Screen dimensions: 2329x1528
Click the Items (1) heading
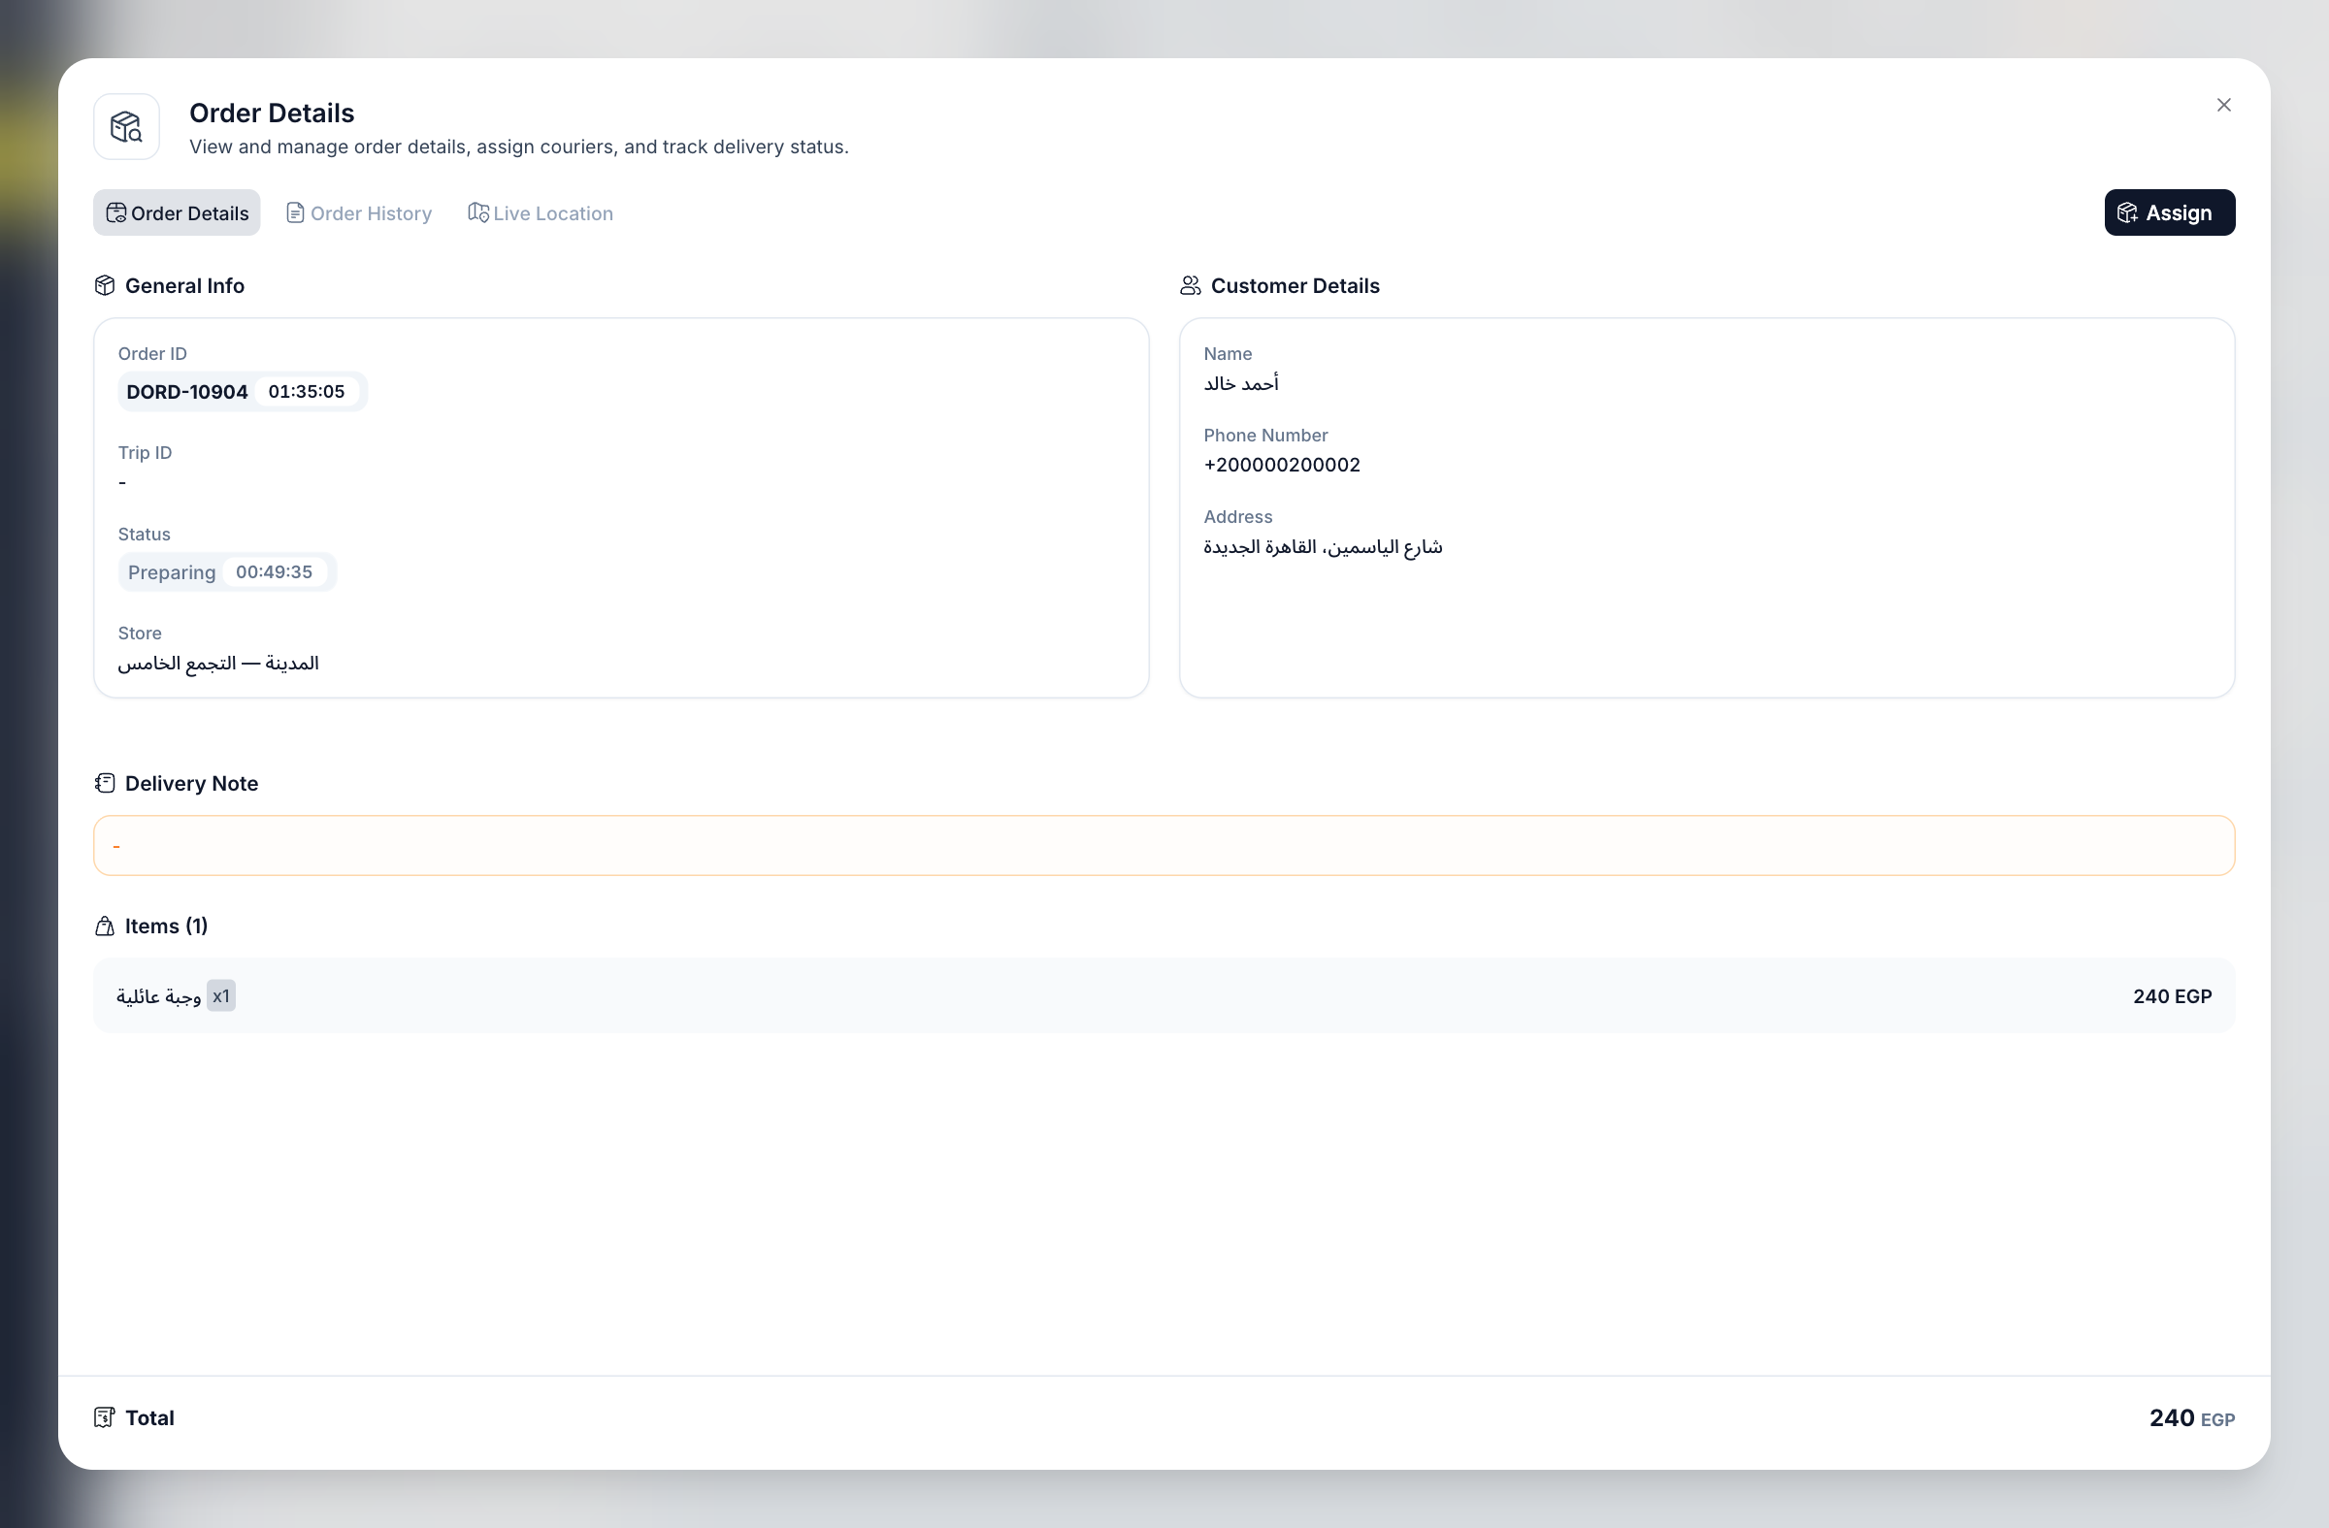point(166,927)
